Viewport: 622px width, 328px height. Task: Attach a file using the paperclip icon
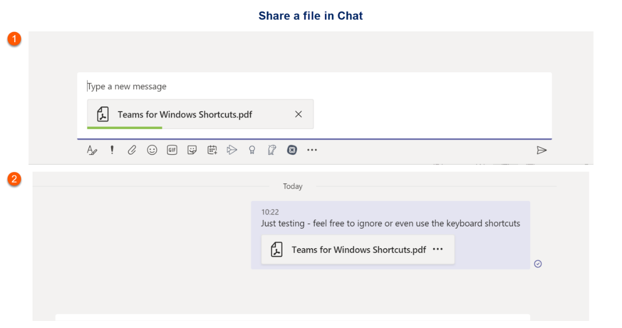click(x=132, y=150)
